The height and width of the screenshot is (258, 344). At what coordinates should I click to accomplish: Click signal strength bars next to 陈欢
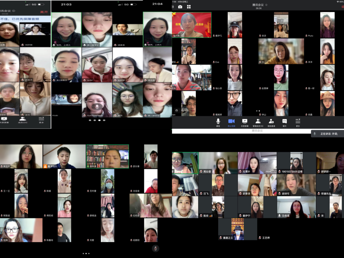[211, 215]
